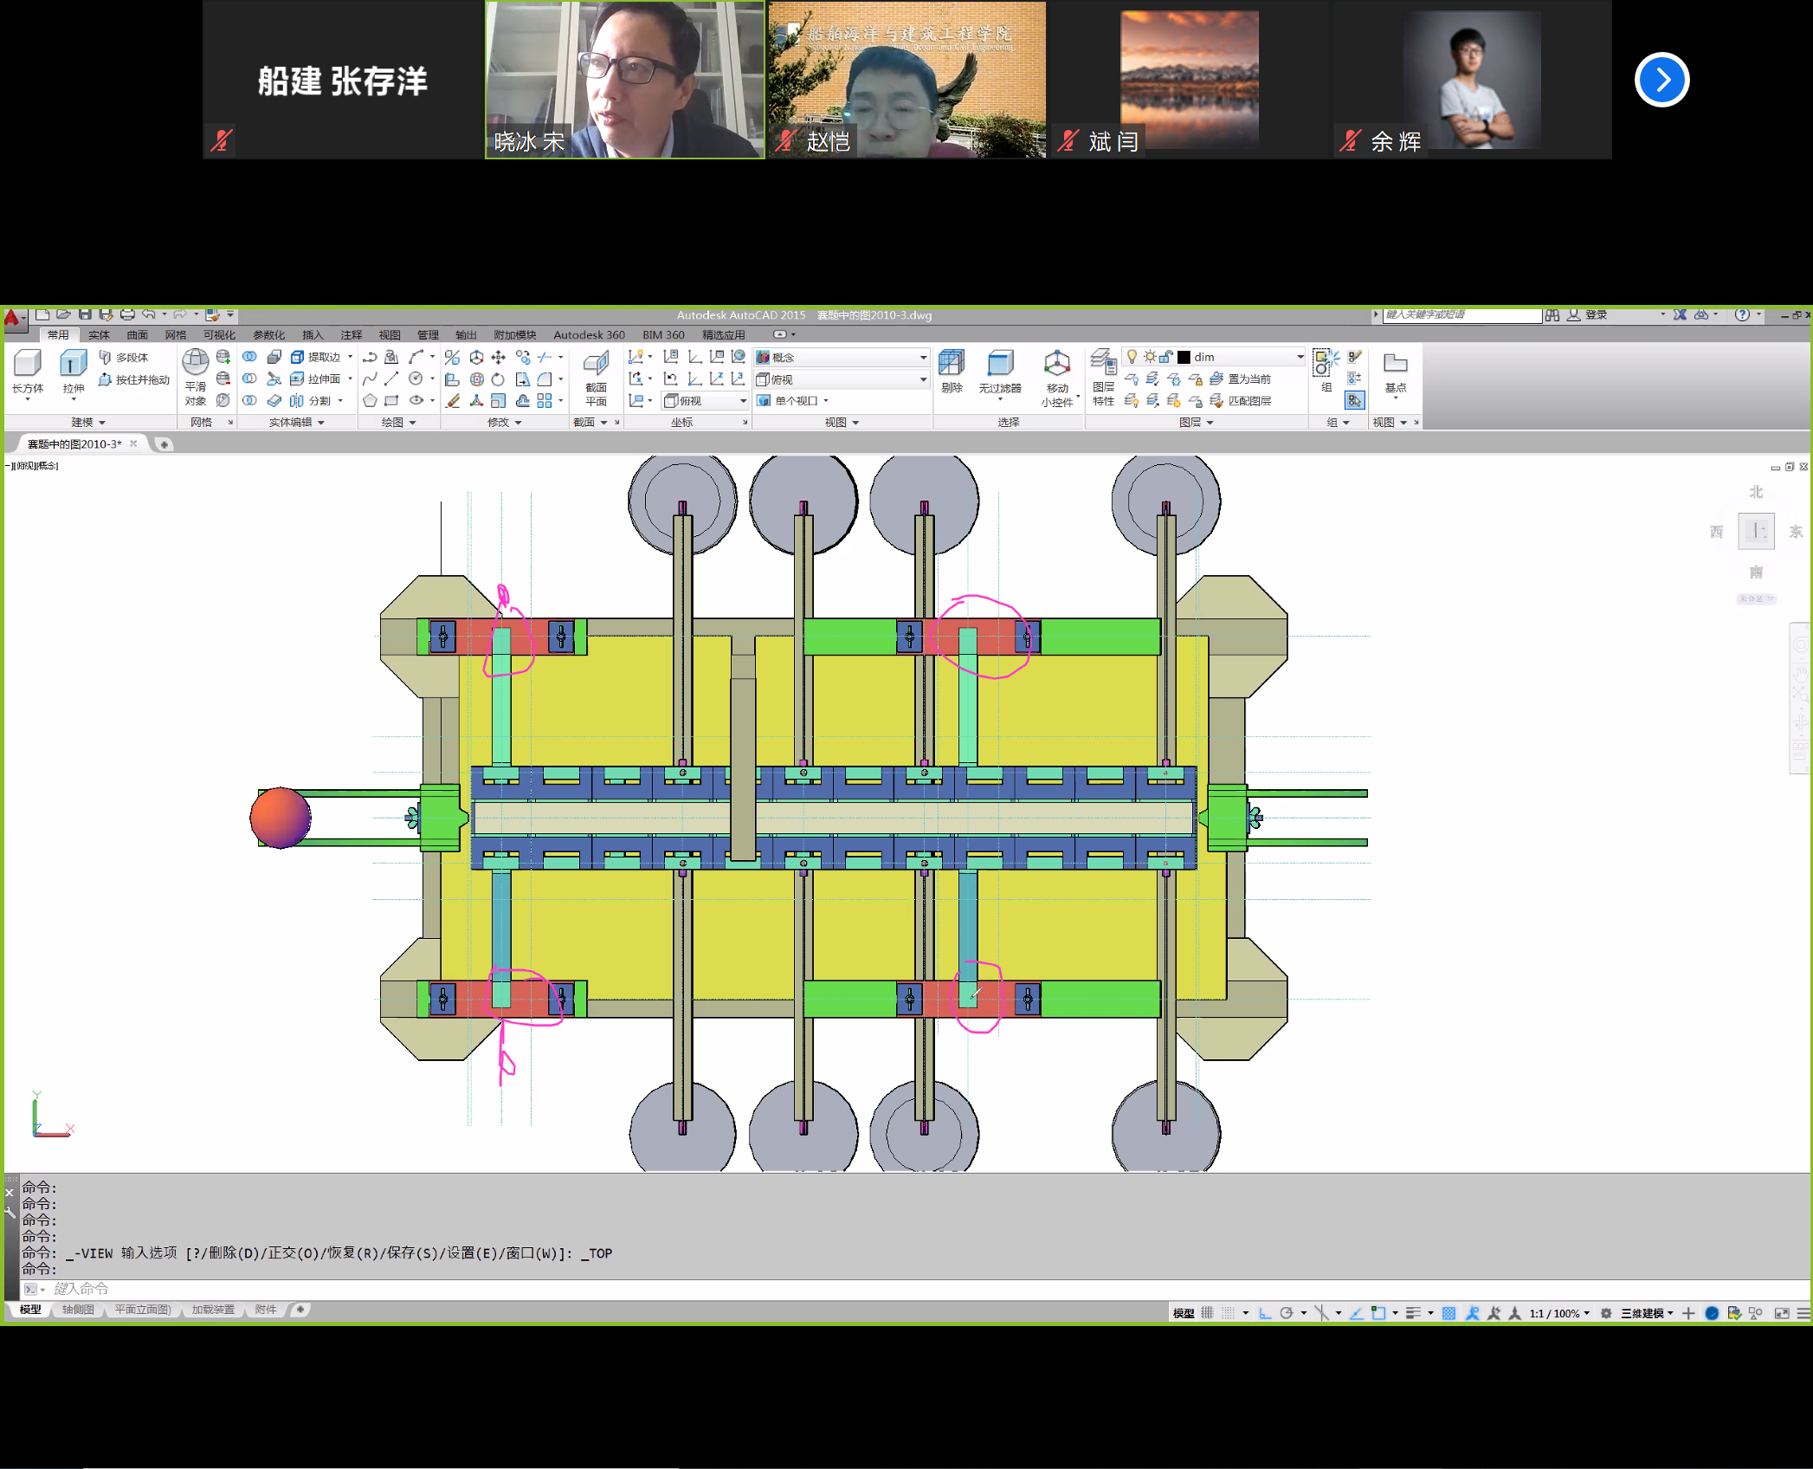Image resolution: width=1813 pixels, height=1469 pixels.
Task: Toggle ortho mode in status bar
Action: pos(1265,1313)
